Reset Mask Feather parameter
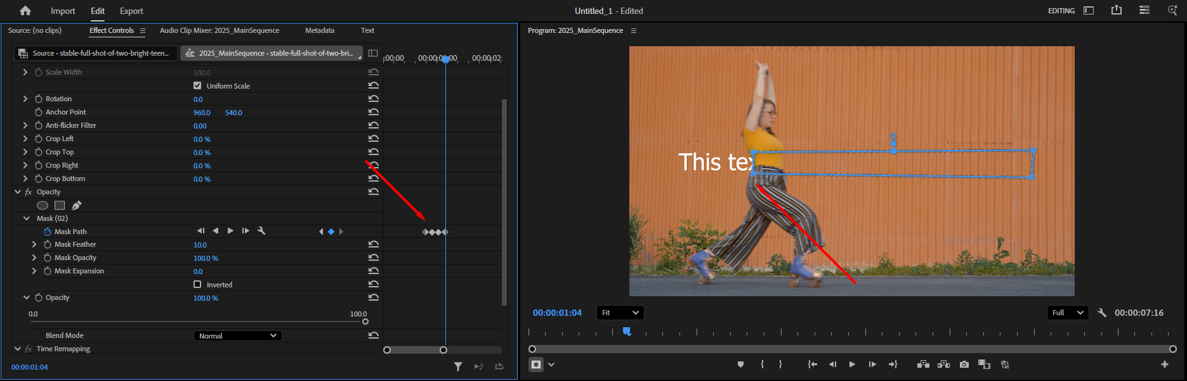This screenshot has height=381, width=1187. [374, 244]
